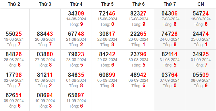Select the Thứ 2 column header
216x111 pixels.
tap(14, 4)
